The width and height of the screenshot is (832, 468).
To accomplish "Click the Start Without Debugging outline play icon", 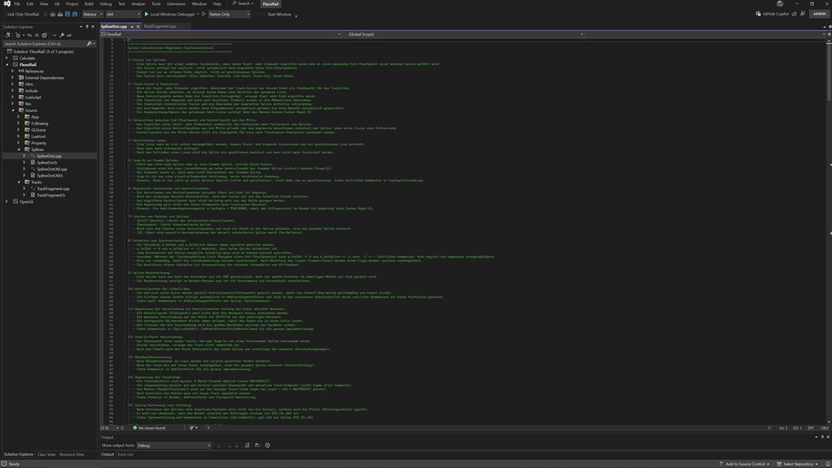I will pos(203,14).
